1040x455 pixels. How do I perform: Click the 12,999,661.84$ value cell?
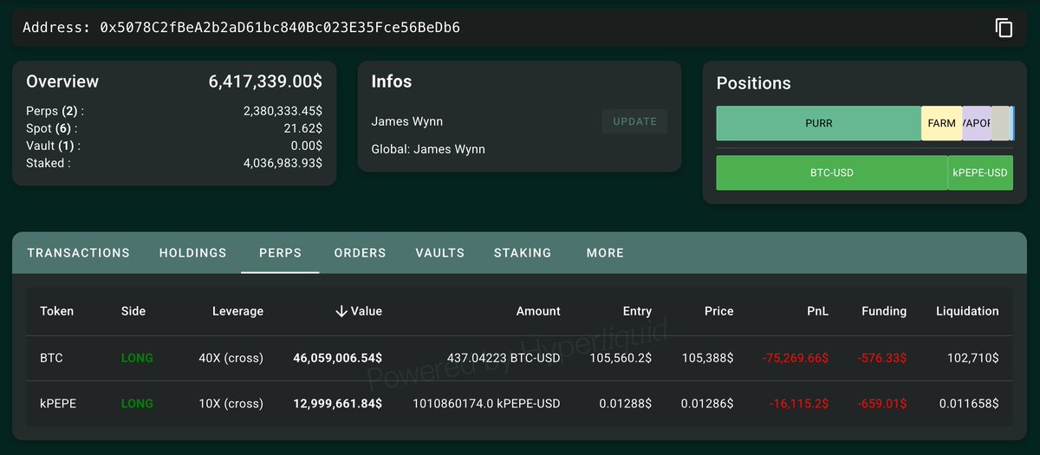coord(338,404)
